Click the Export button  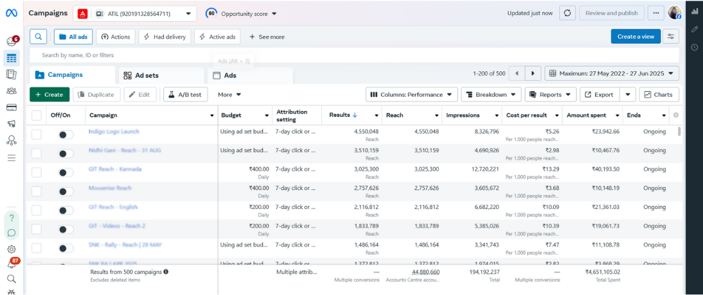click(x=600, y=94)
